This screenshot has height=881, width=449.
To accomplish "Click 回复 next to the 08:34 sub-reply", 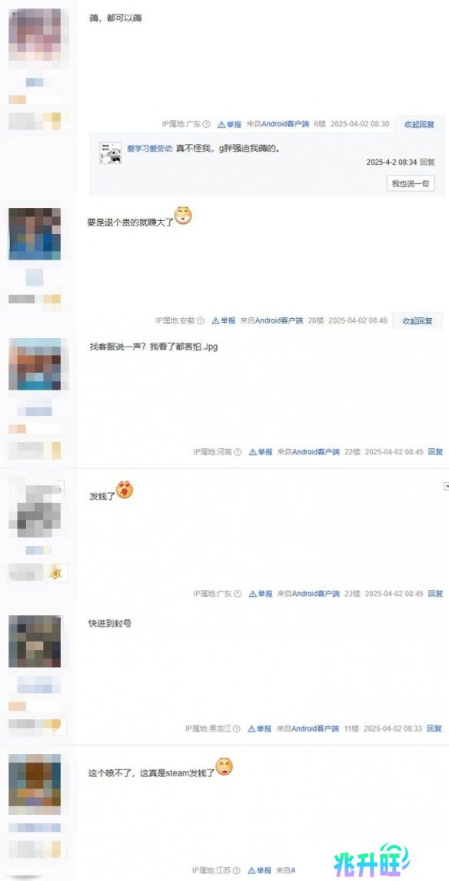I will (x=427, y=162).
